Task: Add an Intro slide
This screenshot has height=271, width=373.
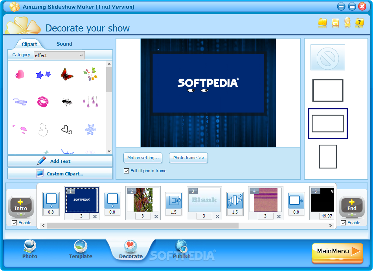Action: 21,206
